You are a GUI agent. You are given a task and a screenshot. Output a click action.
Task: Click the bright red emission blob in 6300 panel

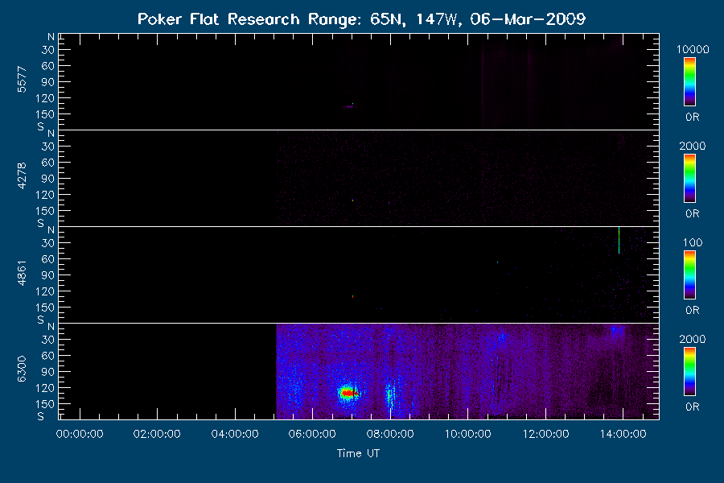point(348,394)
